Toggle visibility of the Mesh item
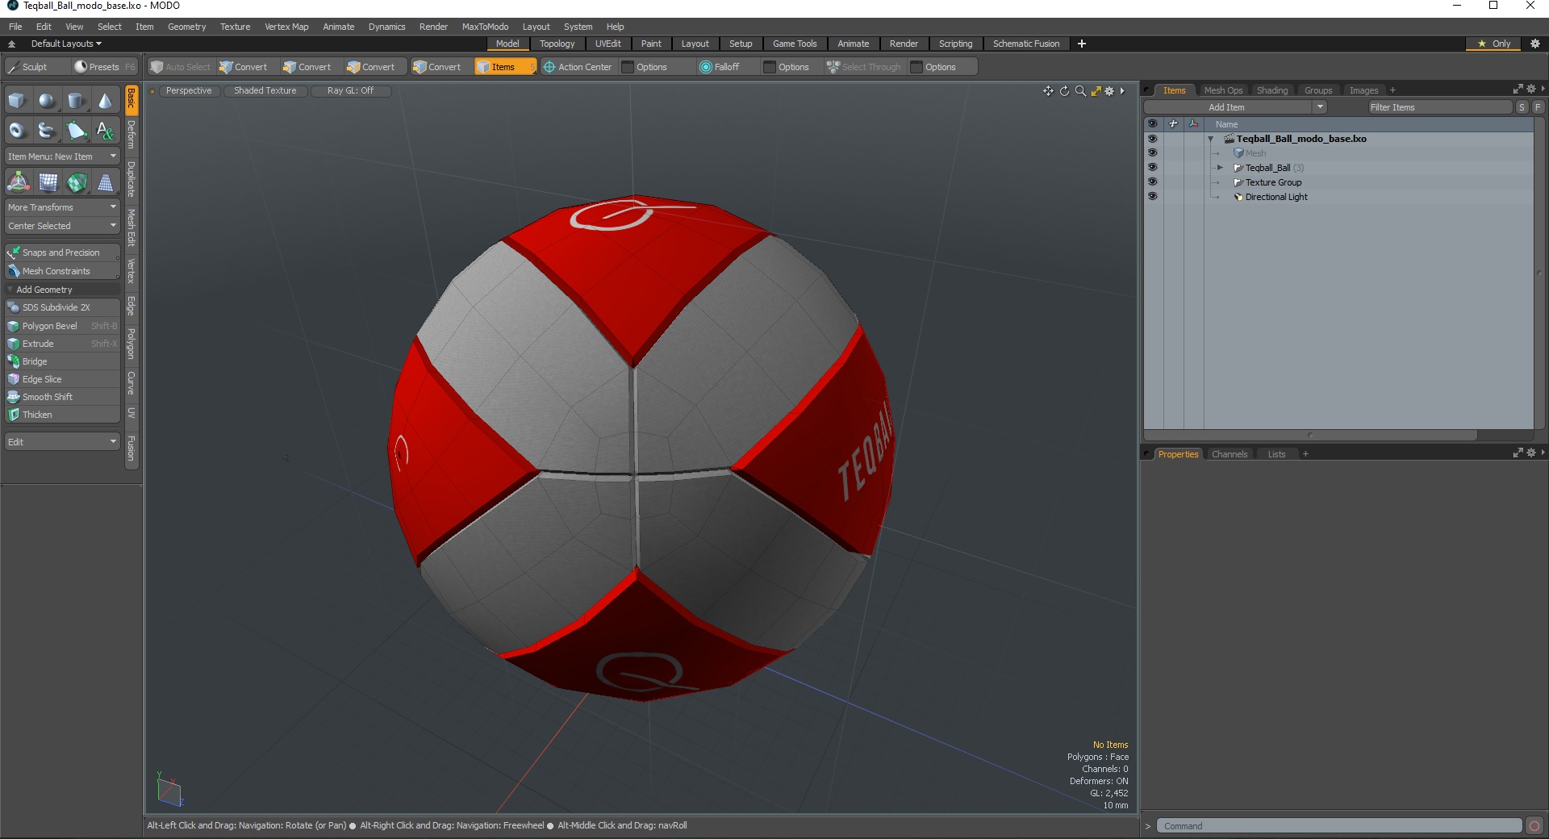1549x839 pixels. (x=1152, y=153)
